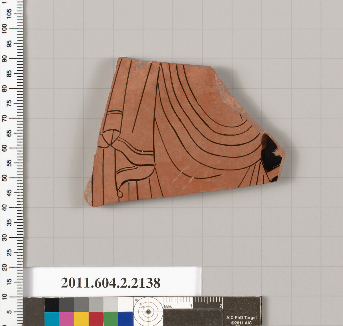Screen dimensions: 343x326
Task: Click the '©2011 AIC' copyright text
Action: 242,323
